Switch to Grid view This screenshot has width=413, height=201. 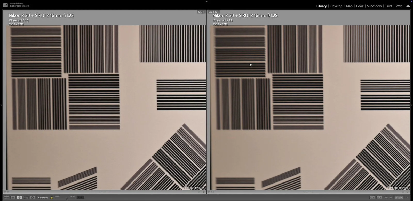(7, 197)
